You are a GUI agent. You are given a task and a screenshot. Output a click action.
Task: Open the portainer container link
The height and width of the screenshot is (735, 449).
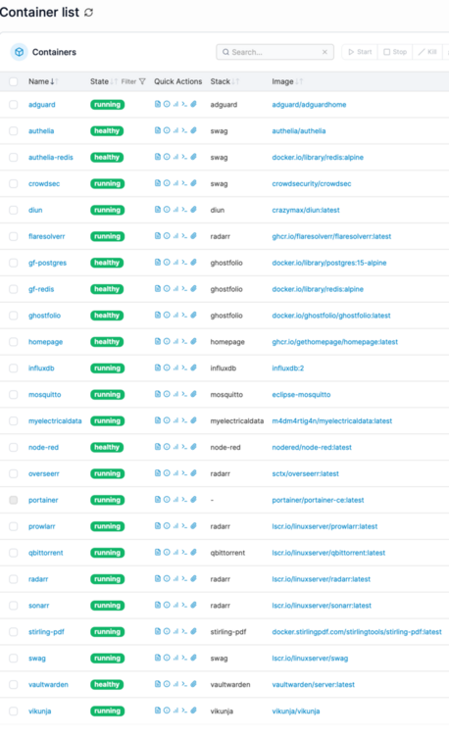(43, 500)
